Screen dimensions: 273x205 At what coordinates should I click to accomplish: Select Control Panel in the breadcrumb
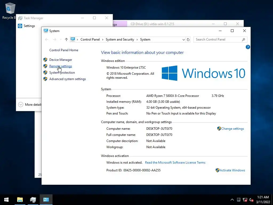click(x=90, y=40)
